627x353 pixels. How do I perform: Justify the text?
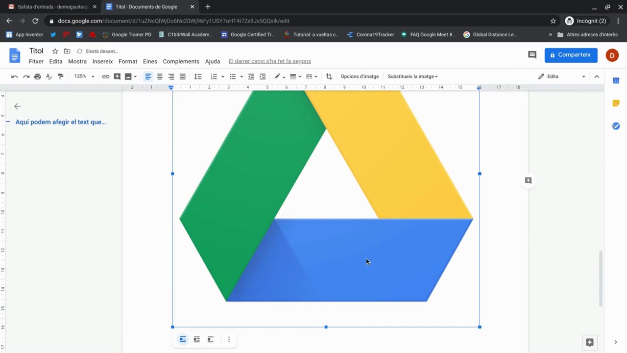point(183,76)
